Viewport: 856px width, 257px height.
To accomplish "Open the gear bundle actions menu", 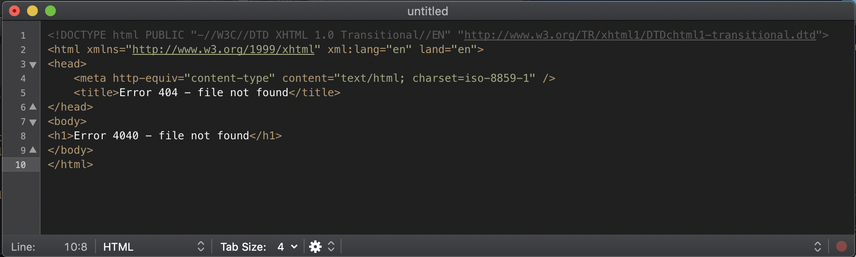I will 315,247.
